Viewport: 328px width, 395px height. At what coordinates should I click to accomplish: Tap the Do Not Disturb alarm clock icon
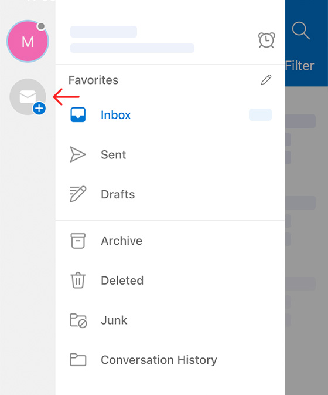coord(266,40)
